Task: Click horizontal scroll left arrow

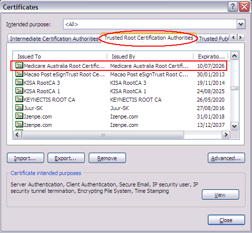Action: tap(17, 135)
